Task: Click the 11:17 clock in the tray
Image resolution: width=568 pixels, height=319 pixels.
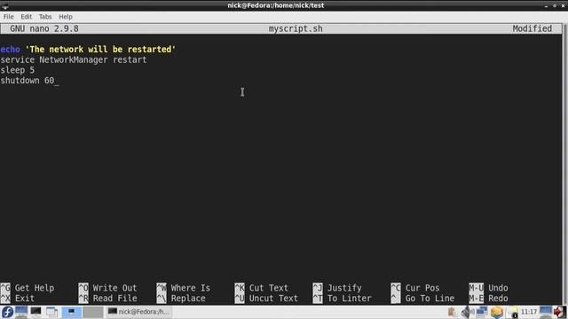Action: (529, 312)
